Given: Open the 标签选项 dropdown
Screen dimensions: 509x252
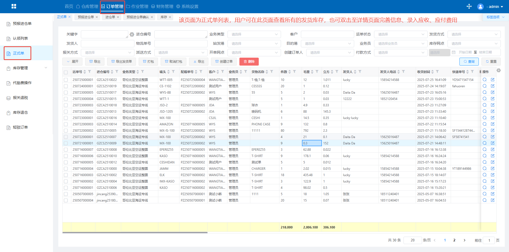Looking at the screenshot, I should [495, 17].
